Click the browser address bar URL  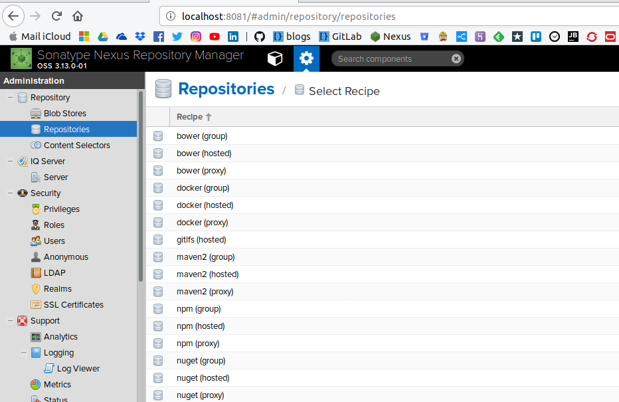[288, 17]
